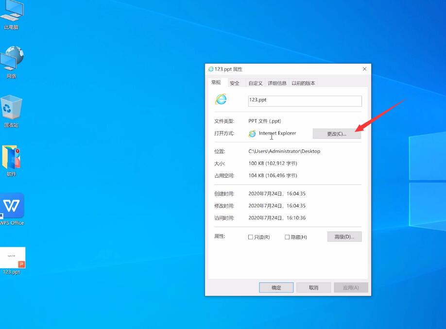Image resolution: width=446 pixels, height=329 pixels.
Task: Switch to the 常规 tab
Action: coord(216,82)
